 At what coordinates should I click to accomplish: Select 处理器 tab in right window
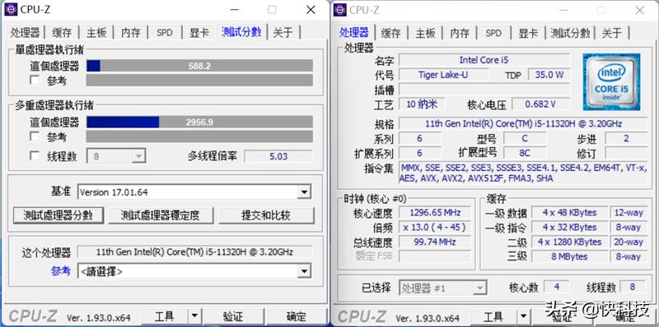(354, 32)
